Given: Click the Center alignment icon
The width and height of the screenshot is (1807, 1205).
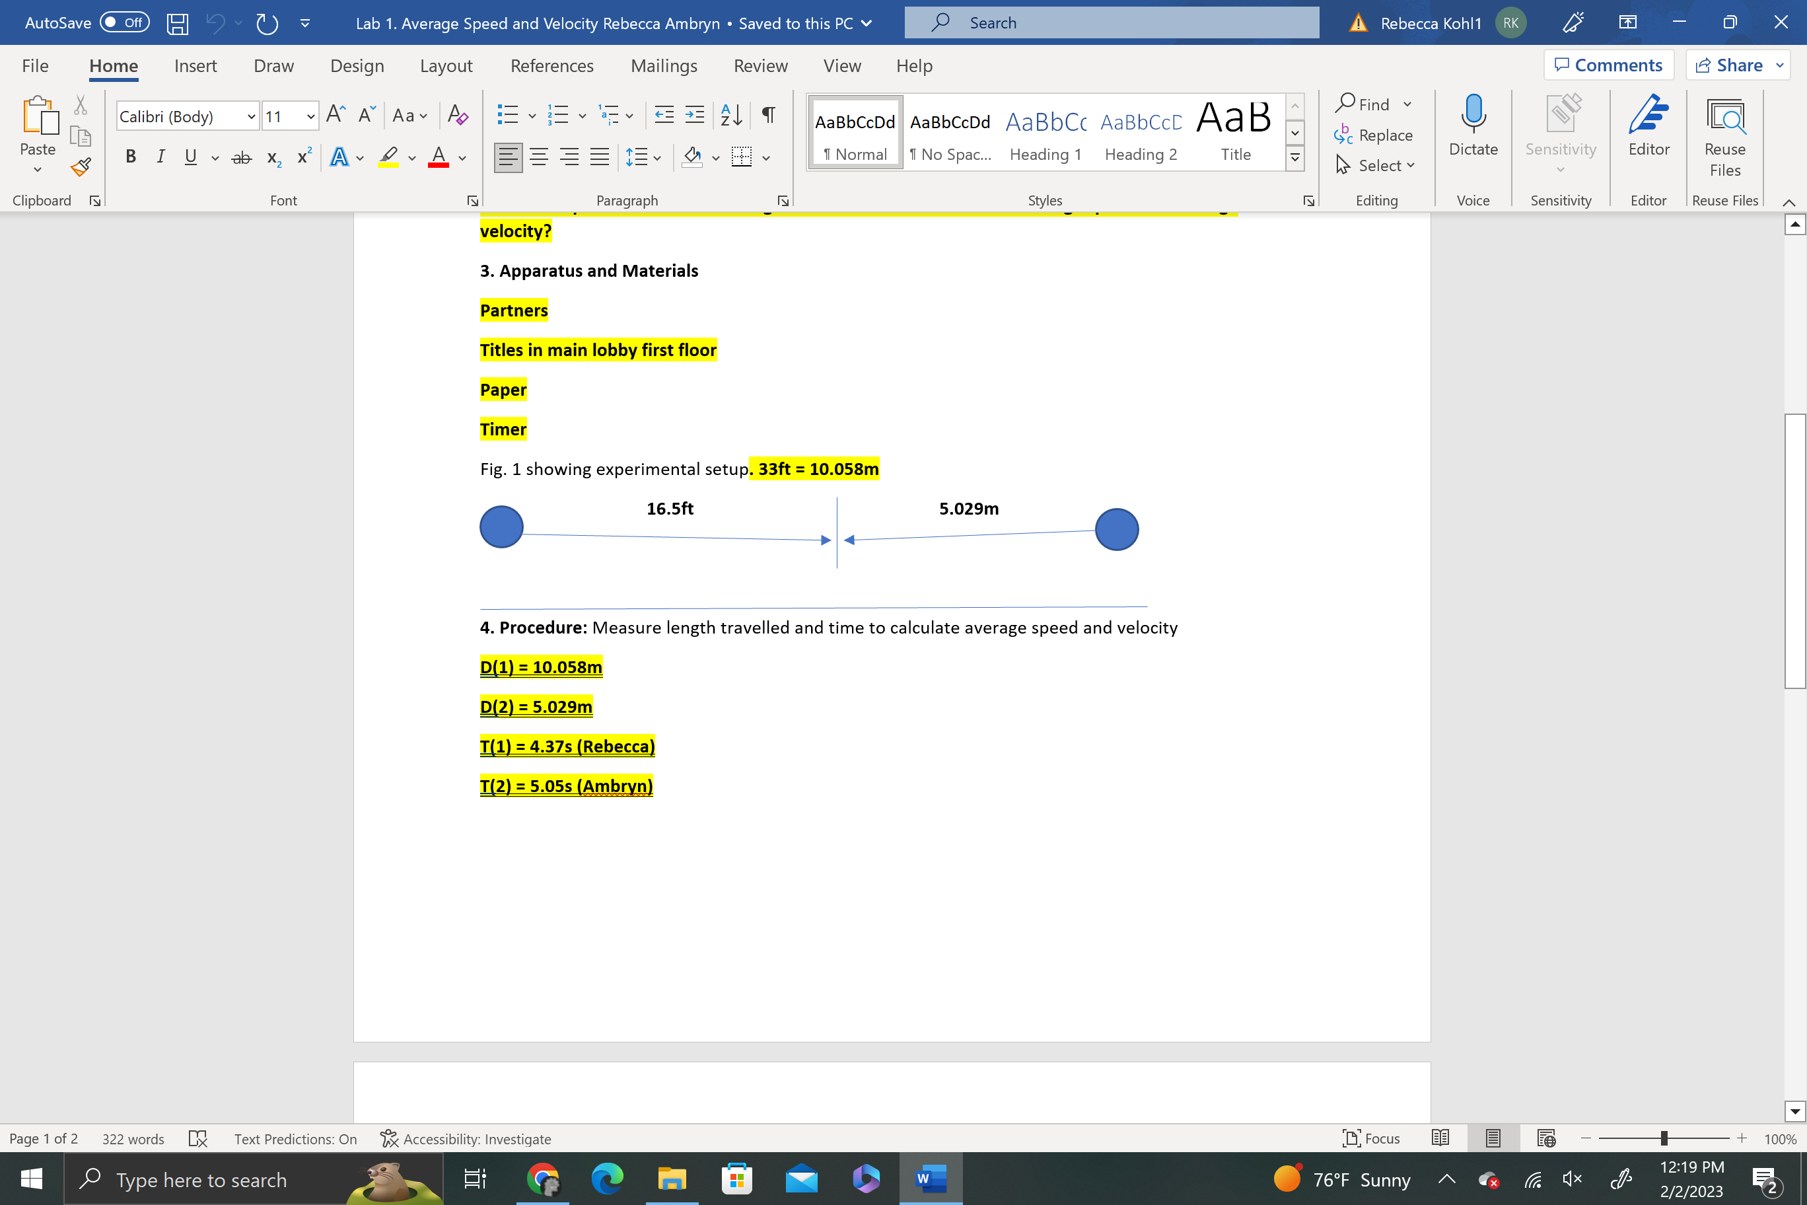Looking at the screenshot, I should (538, 157).
